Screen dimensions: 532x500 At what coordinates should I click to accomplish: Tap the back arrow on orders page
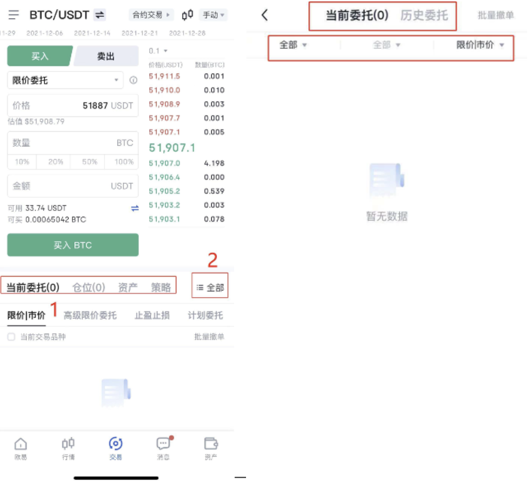pos(265,15)
